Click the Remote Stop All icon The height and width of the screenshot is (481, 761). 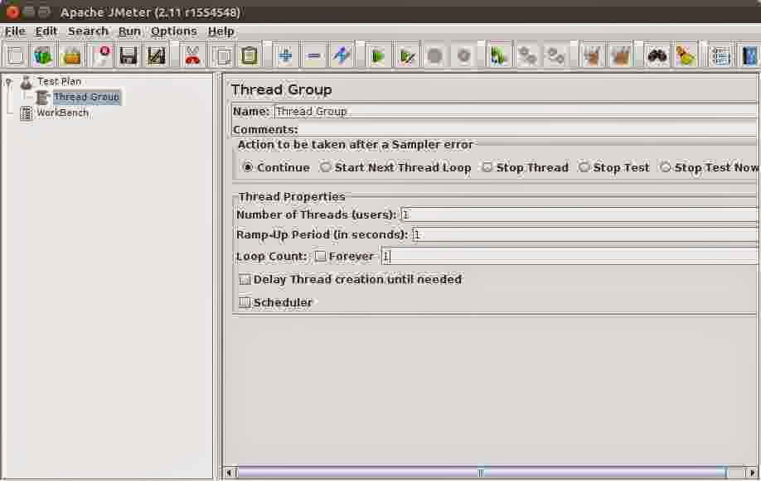(x=527, y=56)
